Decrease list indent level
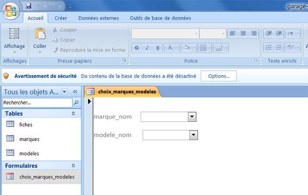308x195 pixels. click(x=268, y=33)
